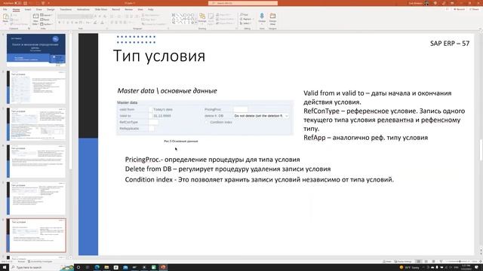The image size is (483, 271).
Task: Click the slide thumbnail pane scrollbar
Action: (x=71, y=102)
